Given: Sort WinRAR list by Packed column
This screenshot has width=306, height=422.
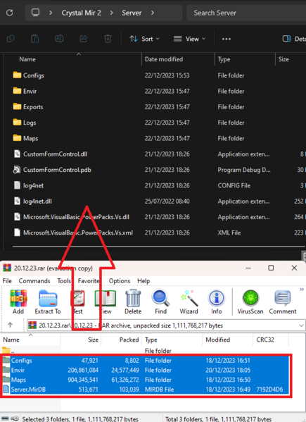Looking at the screenshot, I should pyautogui.click(x=129, y=340).
